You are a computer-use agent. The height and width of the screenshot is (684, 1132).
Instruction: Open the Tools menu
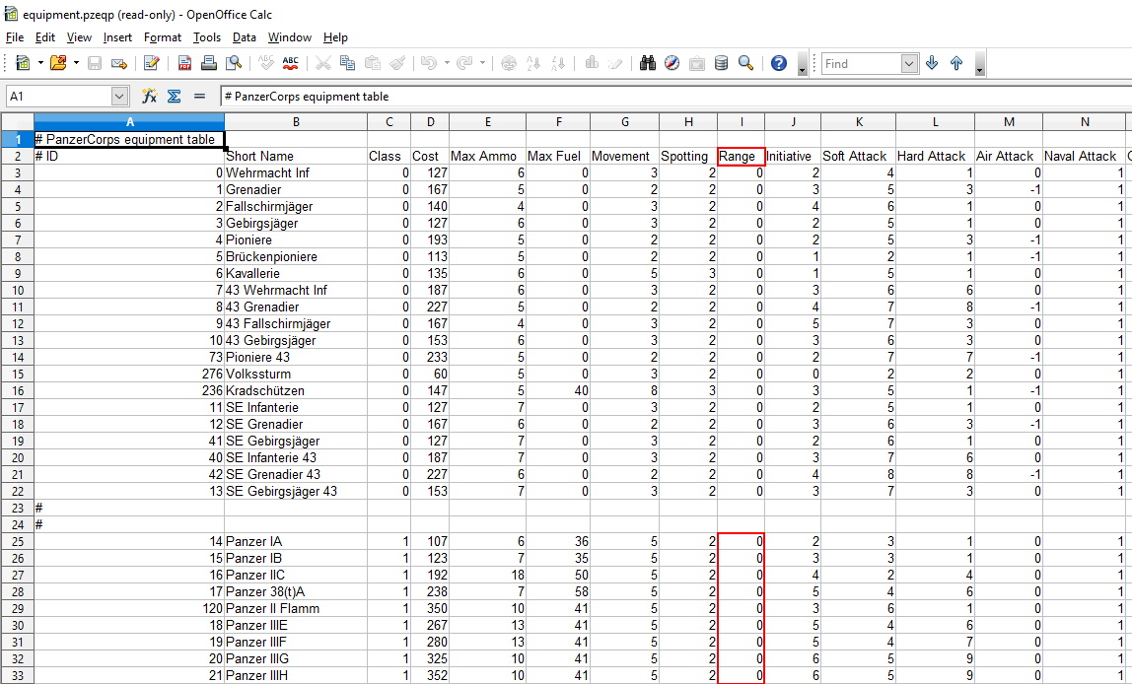[206, 37]
